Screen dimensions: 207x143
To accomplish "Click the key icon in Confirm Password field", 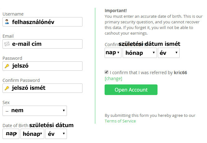I will [x=7, y=88].
